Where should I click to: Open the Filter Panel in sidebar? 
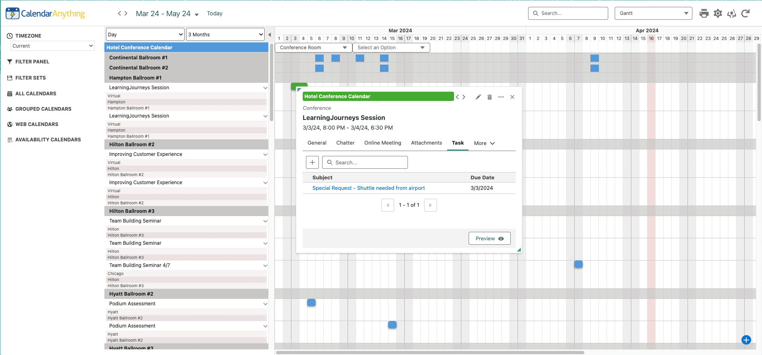coord(32,62)
